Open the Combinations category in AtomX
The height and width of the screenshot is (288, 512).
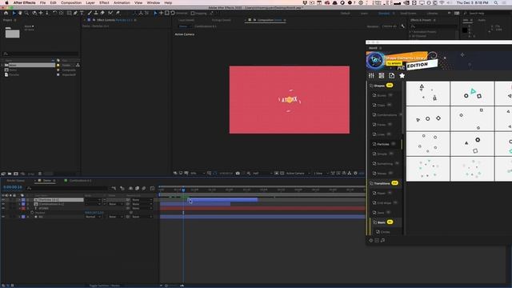coord(387,115)
